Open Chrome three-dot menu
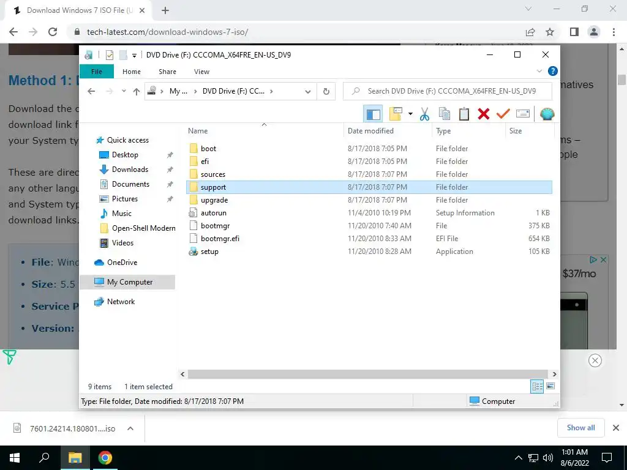627x470 pixels. (x=614, y=32)
